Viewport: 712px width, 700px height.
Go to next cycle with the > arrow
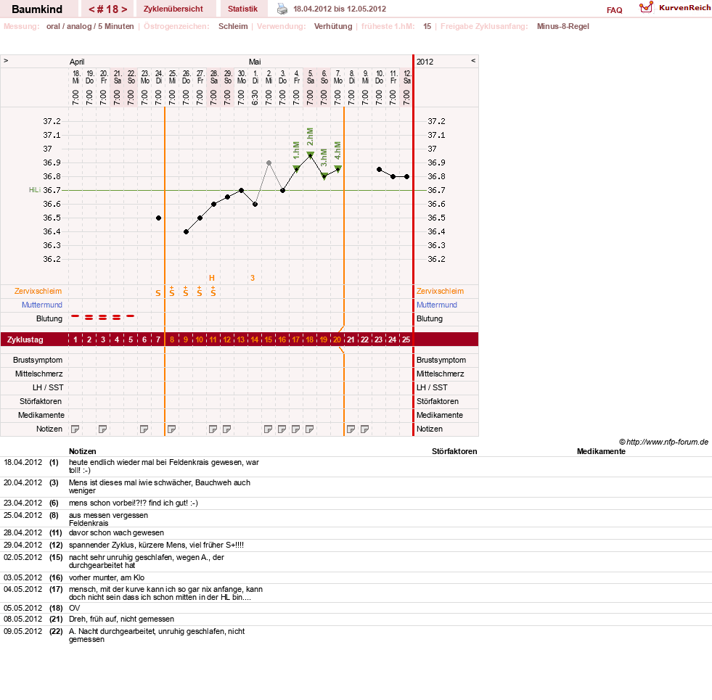124,9
